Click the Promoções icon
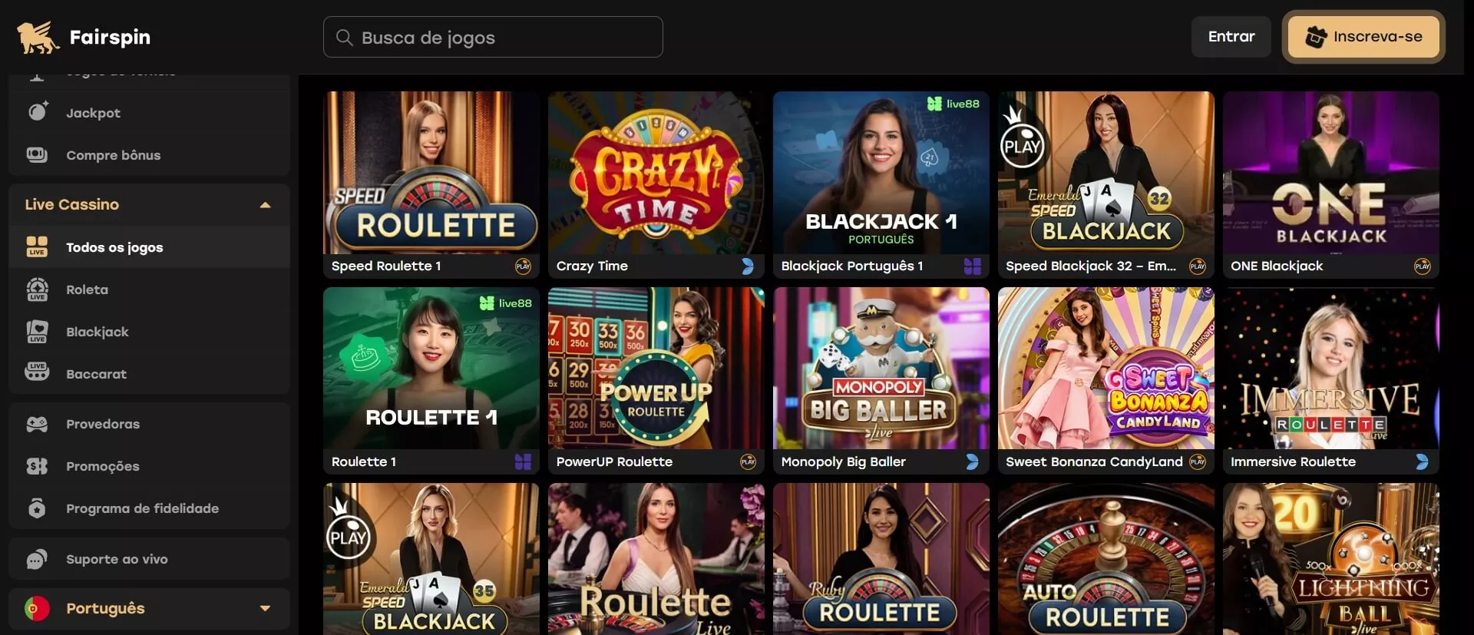The width and height of the screenshot is (1474, 635). (37, 466)
